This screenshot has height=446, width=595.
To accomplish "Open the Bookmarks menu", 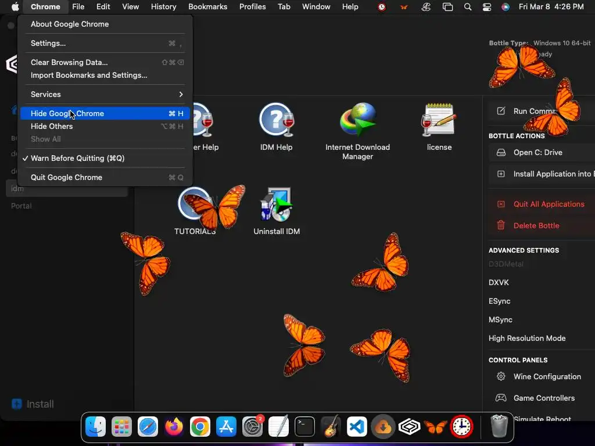I will pos(207,6).
